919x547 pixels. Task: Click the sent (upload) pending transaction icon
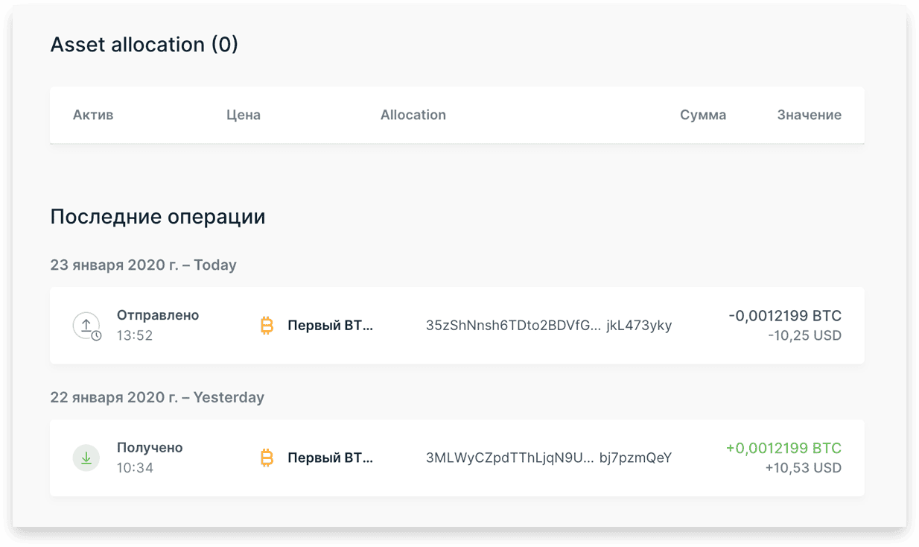(86, 326)
